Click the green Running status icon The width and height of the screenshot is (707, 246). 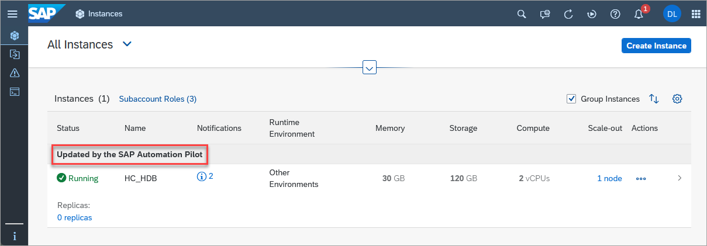pos(61,178)
